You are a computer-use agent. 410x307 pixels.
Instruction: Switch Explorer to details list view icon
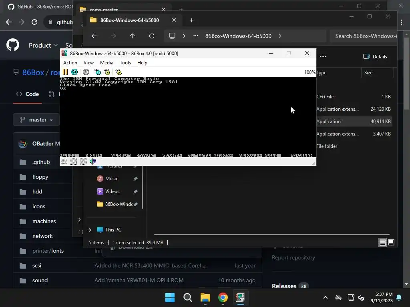(x=382, y=243)
